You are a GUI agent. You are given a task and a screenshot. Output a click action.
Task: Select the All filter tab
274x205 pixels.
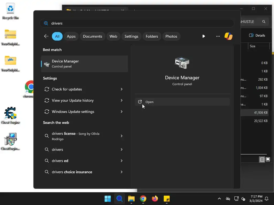click(57, 36)
